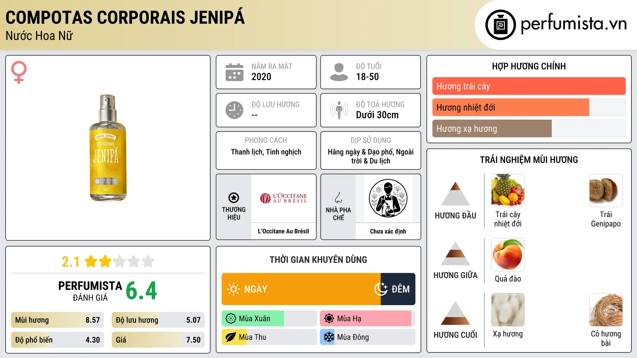The image size is (637, 358).
Task: Click the Trải nghiệm mùi hương heading
Action: [x=529, y=160]
